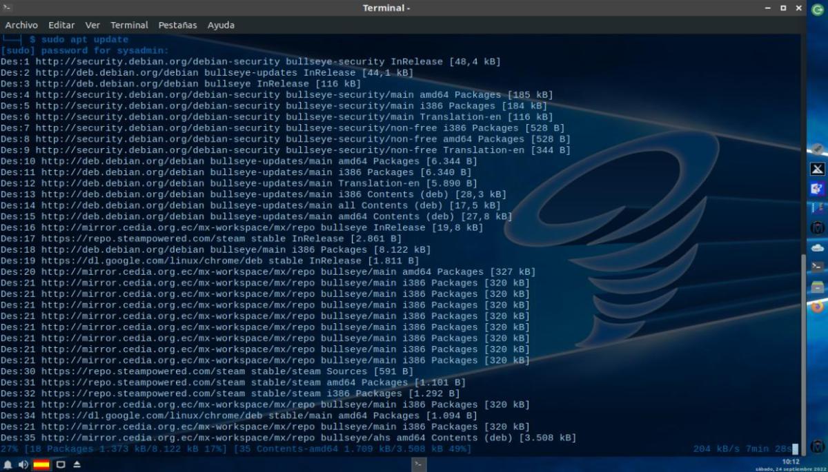
Task: Click the Terminal task button in bottom panel
Action: (417, 465)
